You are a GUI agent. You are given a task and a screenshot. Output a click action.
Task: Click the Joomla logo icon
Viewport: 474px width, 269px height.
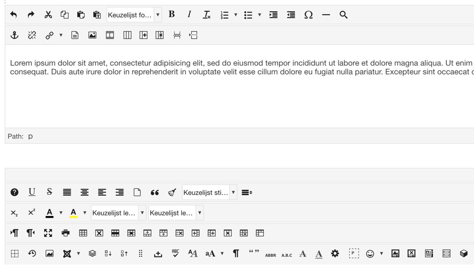click(x=67, y=253)
